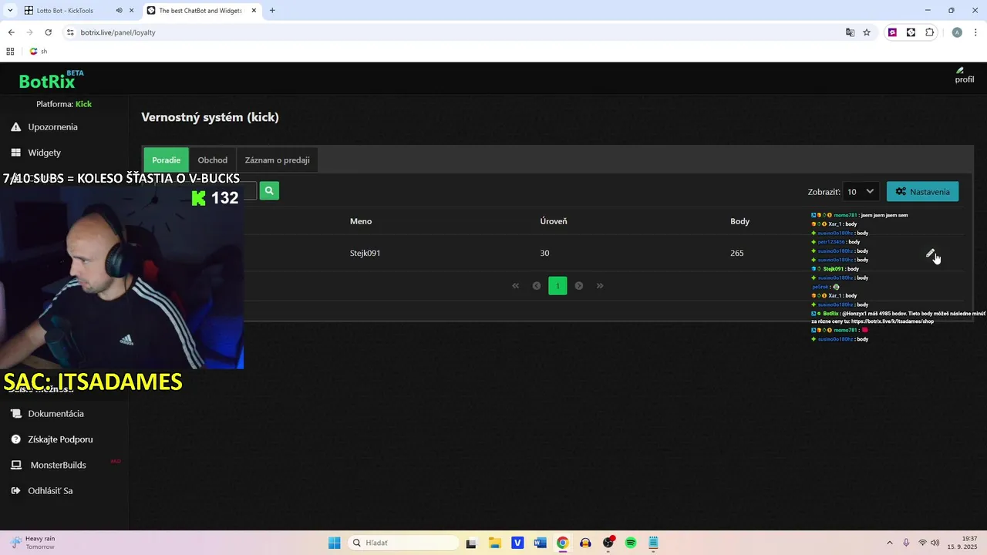Click the Dokumentácia book icon
The height and width of the screenshot is (555, 987).
(15, 413)
